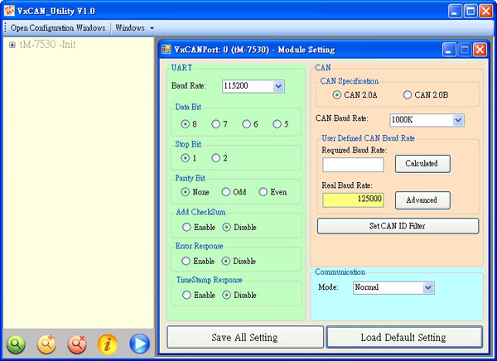Enable TimeStamp Response option

click(x=186, y=295)
